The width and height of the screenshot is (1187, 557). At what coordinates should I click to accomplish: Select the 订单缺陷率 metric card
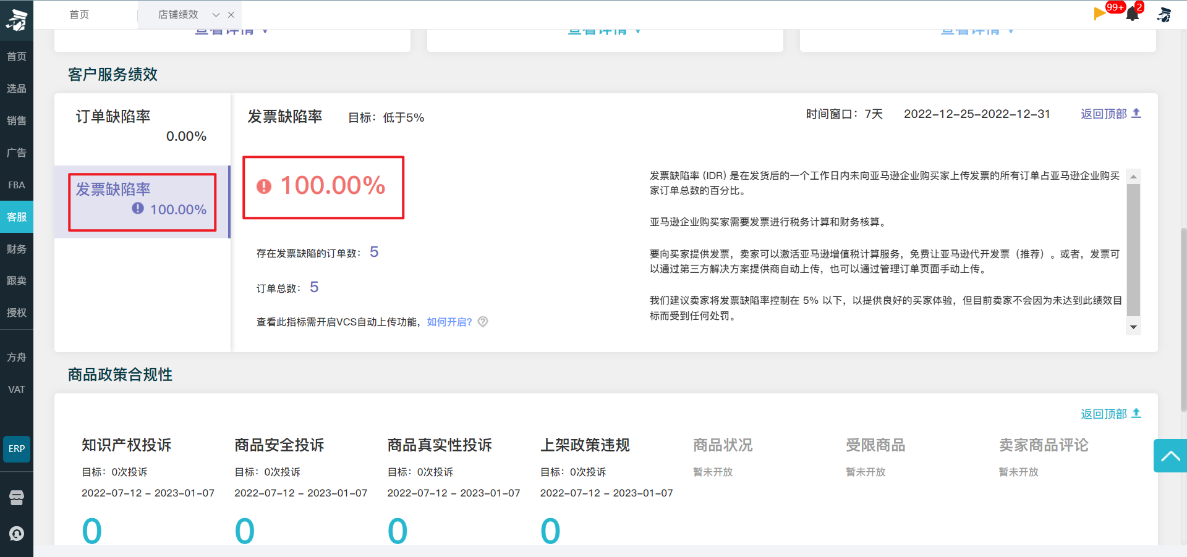click(x=142, y=128)
